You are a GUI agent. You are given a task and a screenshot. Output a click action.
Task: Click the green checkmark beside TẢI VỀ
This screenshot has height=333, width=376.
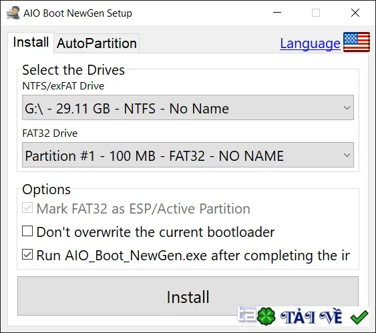[x=359, y=317]
